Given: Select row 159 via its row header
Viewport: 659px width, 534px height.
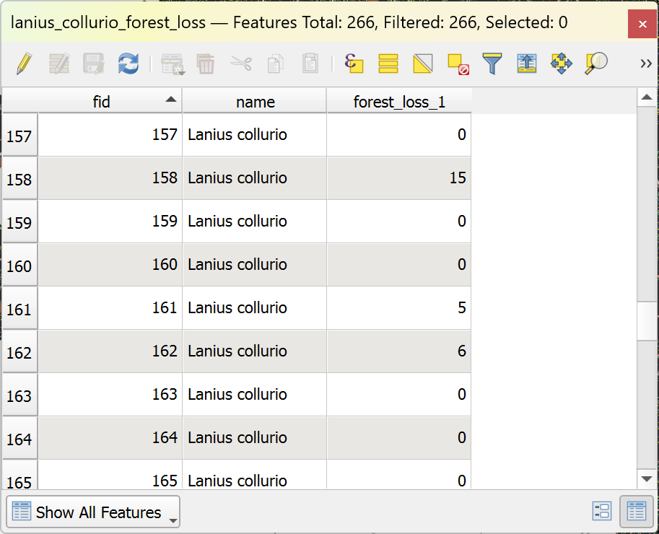Looking at the screenshot, I should click(19, 222).
